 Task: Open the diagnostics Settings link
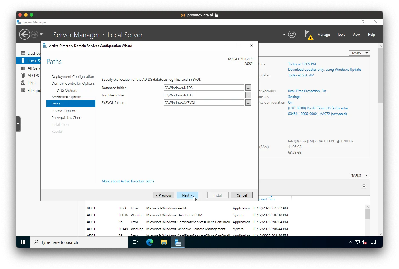click(x=294, y=97)
